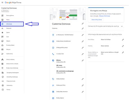Edit the Witryna URL with pencil
129x100 pixels.
tap(82, 61)
